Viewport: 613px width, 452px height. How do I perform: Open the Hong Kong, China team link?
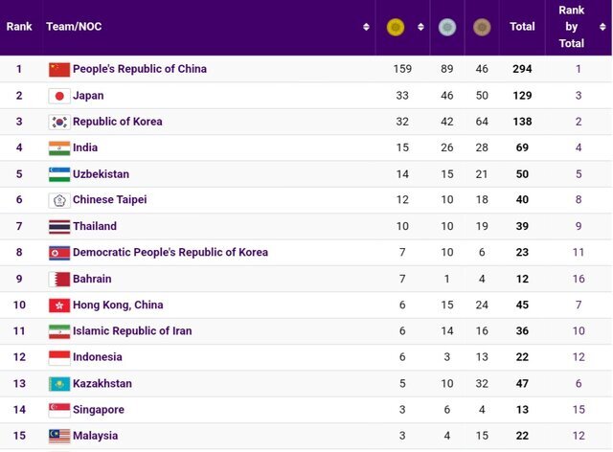[x=118, y=305]
